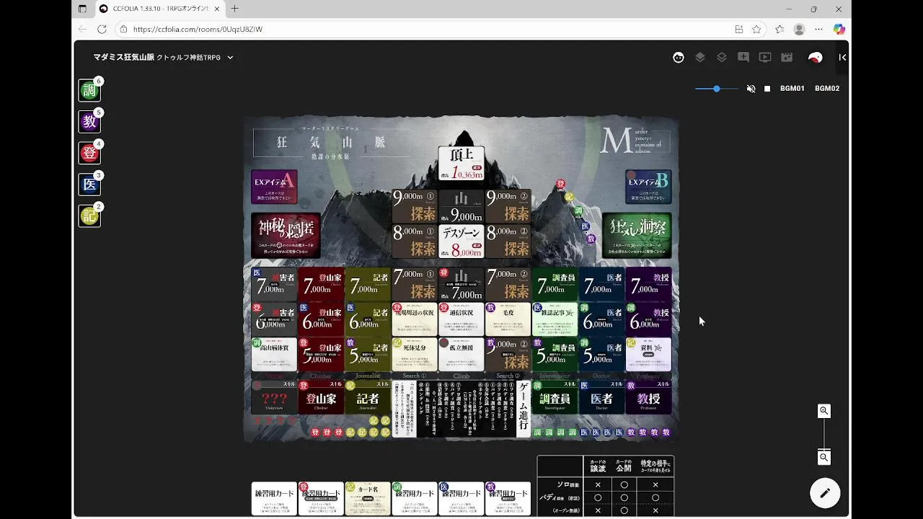Screen dimensions: 923x519
Task: Select the 調査員 7,000m card
Action: [x=555, y=284]
